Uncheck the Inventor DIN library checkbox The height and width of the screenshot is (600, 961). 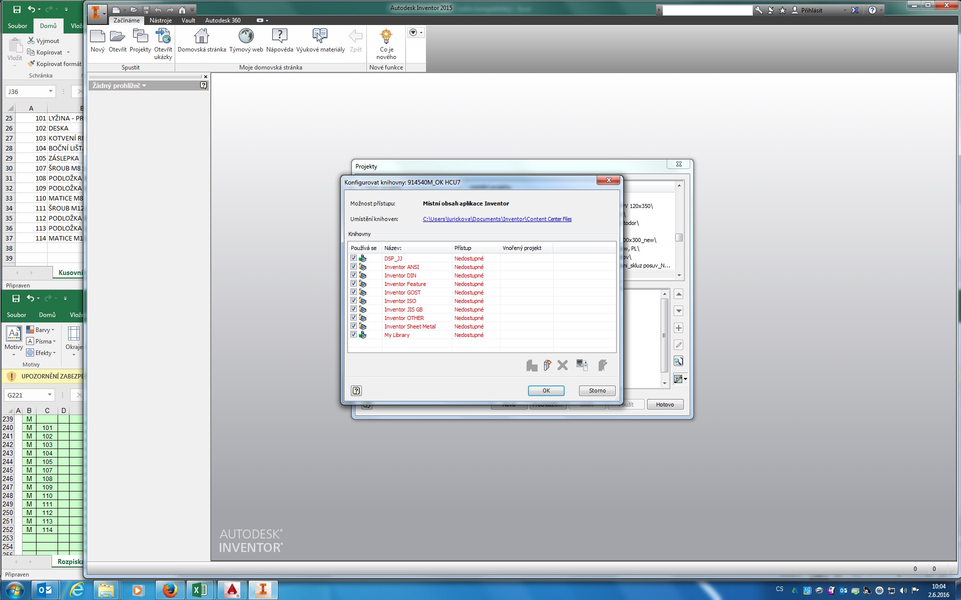click(353, 275)
